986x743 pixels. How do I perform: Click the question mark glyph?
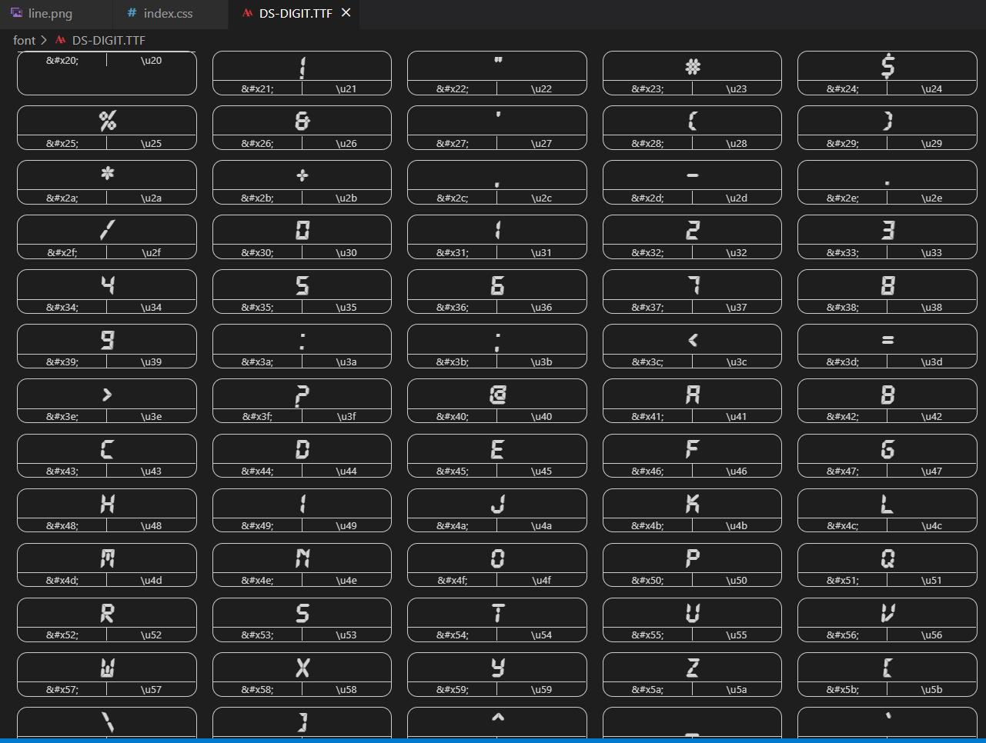click(302, 395)
